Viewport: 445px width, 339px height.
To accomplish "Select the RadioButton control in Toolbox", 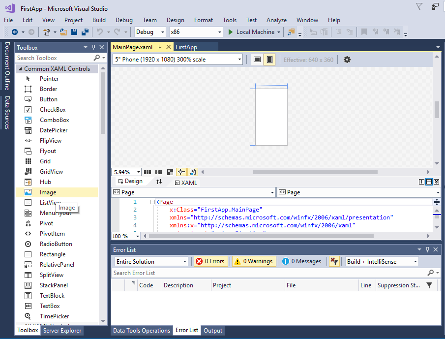I will click(x=57, y=244).
